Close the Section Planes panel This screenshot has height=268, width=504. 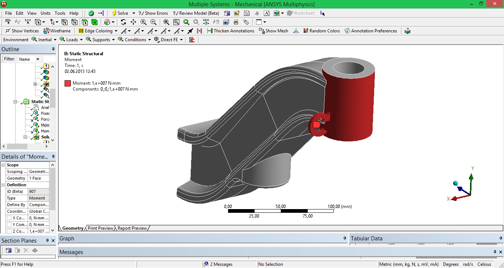pos(53,241)
